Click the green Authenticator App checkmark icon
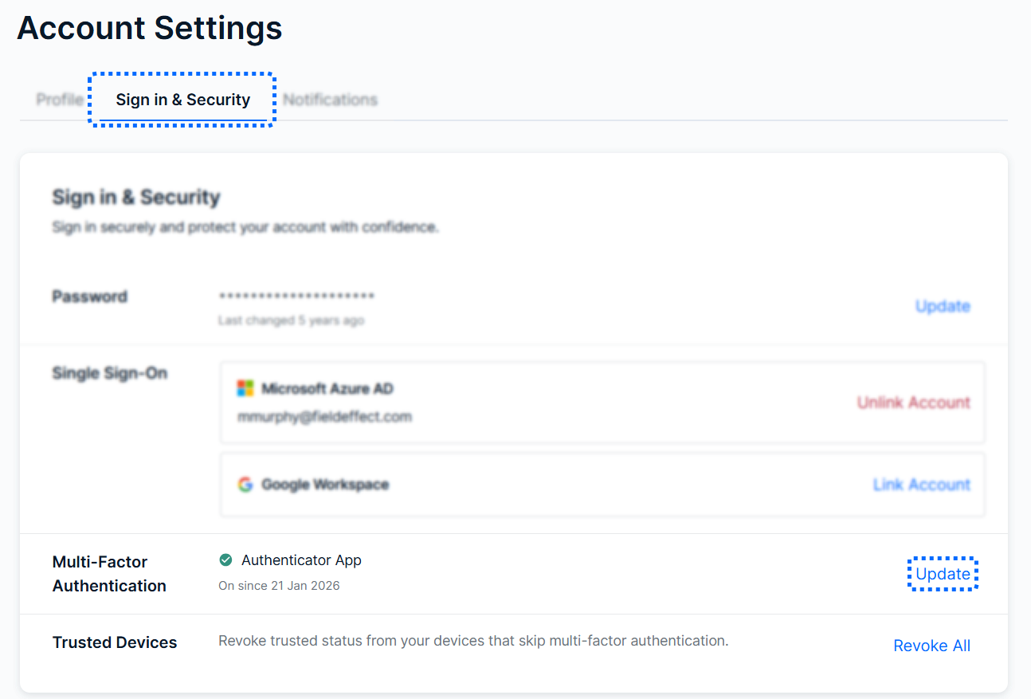 pos(225,560)
